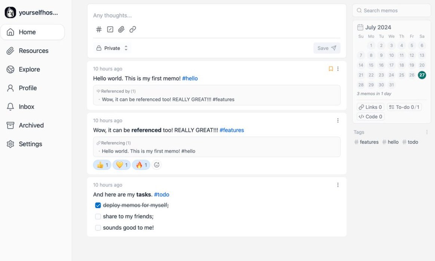Check the "share to my friends" task
The image size is (435, 261).
(98, 217)
